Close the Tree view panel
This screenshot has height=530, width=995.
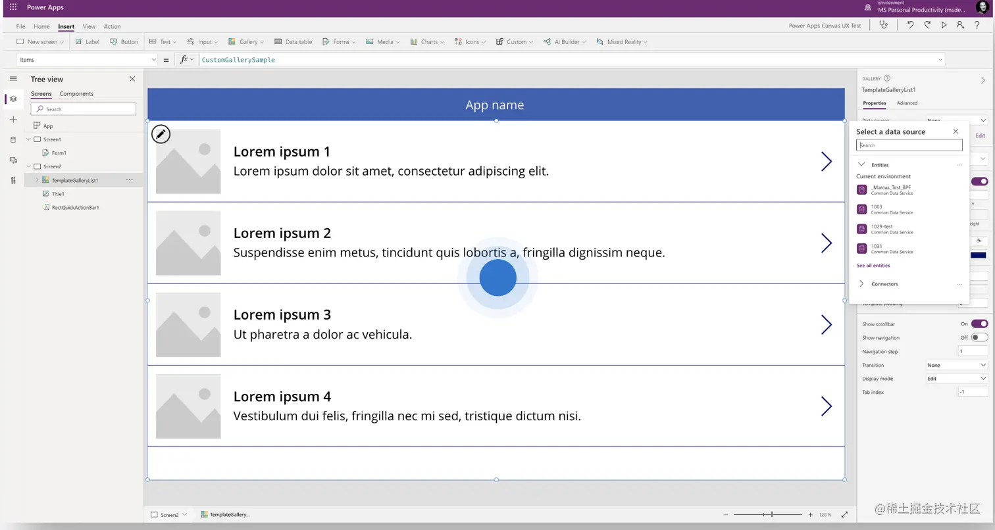(132, 79)
